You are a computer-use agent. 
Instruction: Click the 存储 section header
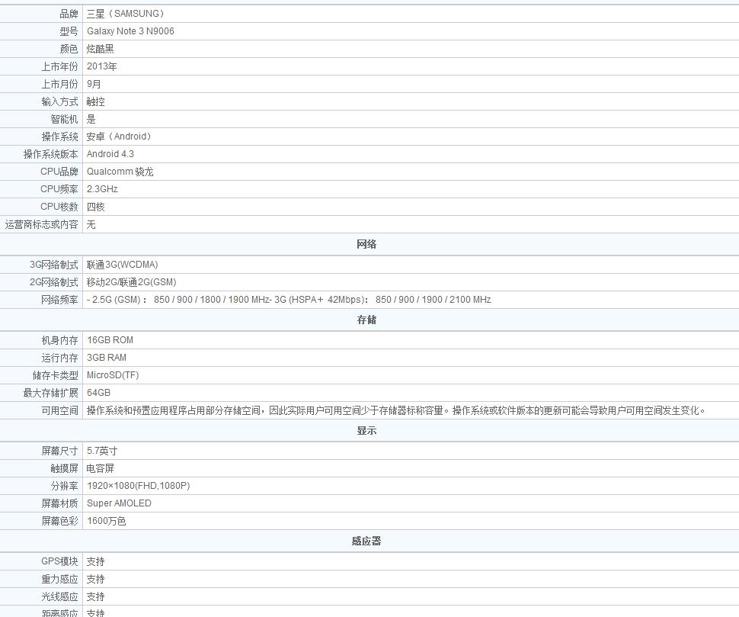366,320
